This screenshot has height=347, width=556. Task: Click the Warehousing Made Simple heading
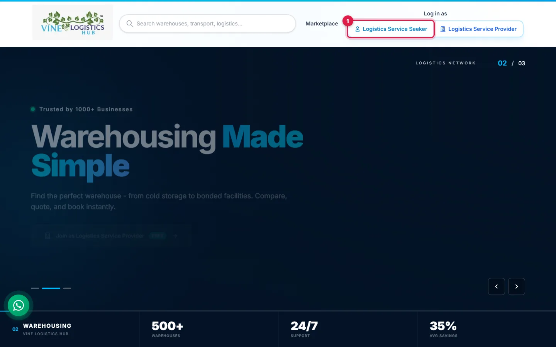[167, 152]
